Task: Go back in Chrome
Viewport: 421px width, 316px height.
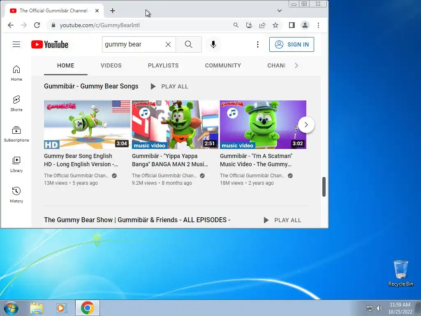Action: [x=10, y=25]
